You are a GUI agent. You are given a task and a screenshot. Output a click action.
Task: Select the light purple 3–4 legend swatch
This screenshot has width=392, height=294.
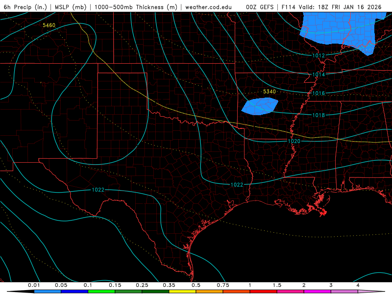(345, 292)
